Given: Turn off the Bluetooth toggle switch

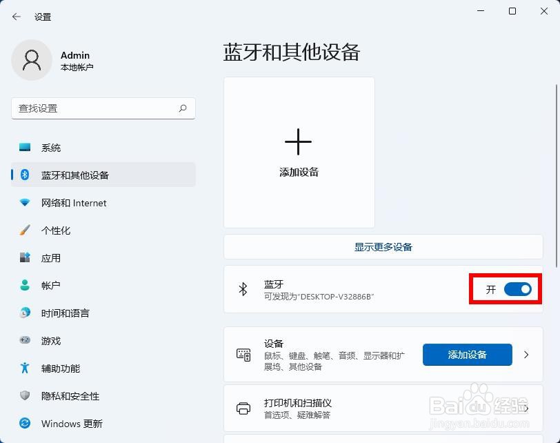Looking at the screenshot, I should (x=517, y=289).
